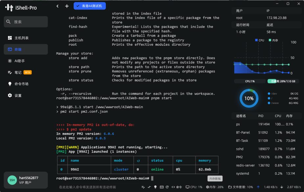Click the 已使用:28%/1.10 GB memory bar
Screen dimensions: 304x192
pos(283,81)
